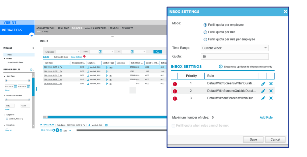Stop the interaction playback

click(x=54, y=130)
